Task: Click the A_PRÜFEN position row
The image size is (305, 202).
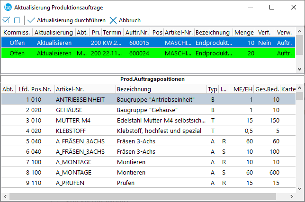Action: point(142,183)
